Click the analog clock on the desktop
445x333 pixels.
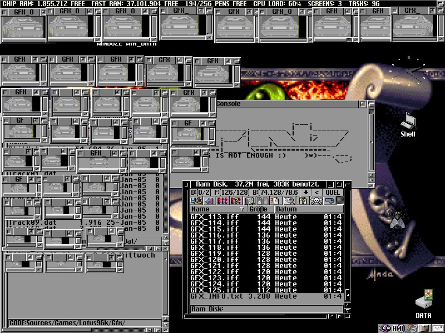[409, 71]
